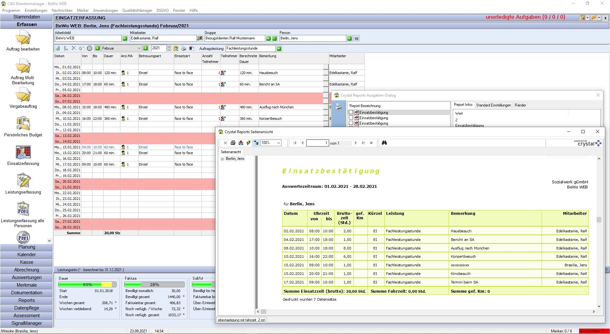Click the report page number field
610x334 pixels.
tap(317, 143)
